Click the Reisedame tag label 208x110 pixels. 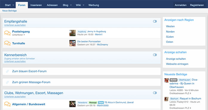pyautogui.click(x=82, y=103)
